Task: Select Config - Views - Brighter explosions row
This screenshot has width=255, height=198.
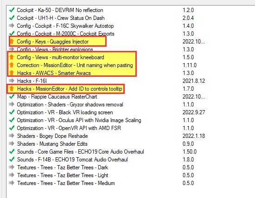Action: (x=55, y=49)
